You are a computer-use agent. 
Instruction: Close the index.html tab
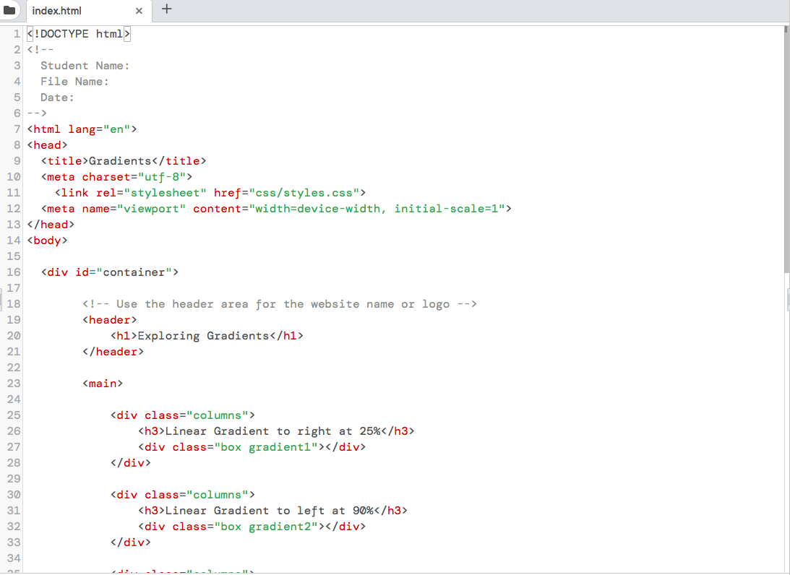click(x=138, y=11)
